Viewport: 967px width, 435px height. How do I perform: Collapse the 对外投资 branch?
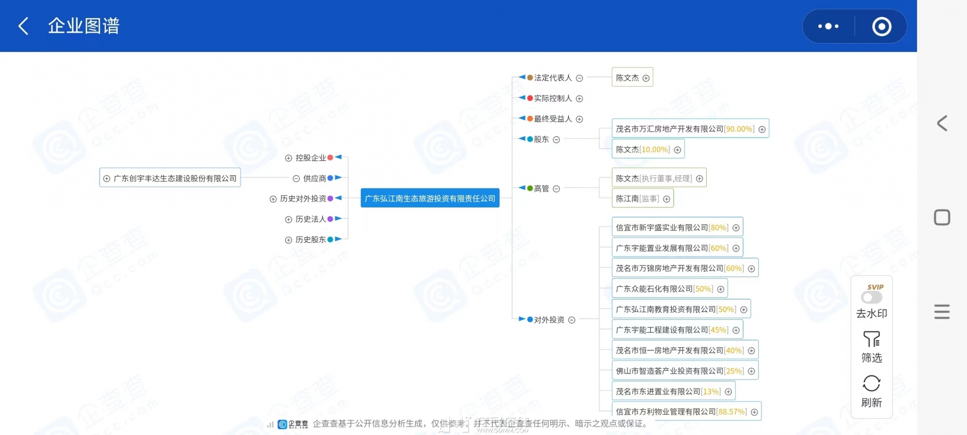[572, 320]
